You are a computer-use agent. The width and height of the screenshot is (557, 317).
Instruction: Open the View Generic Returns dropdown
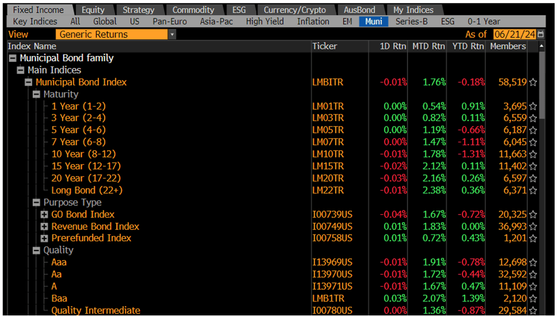(173, 34)
